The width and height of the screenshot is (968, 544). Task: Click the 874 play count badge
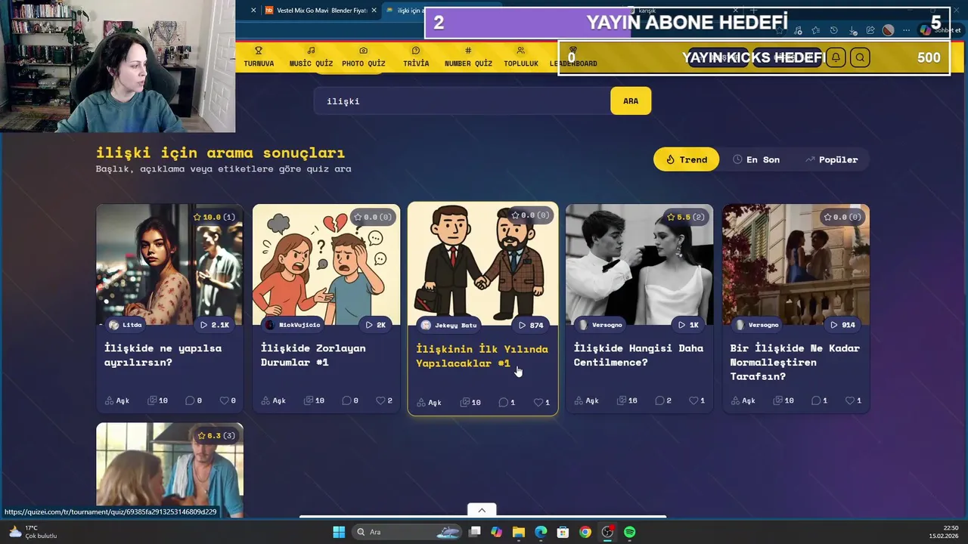pyautogui.click(x=531, y=325)
